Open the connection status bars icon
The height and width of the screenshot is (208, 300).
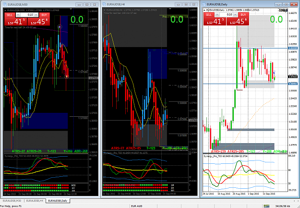click(x=266, y=206)
